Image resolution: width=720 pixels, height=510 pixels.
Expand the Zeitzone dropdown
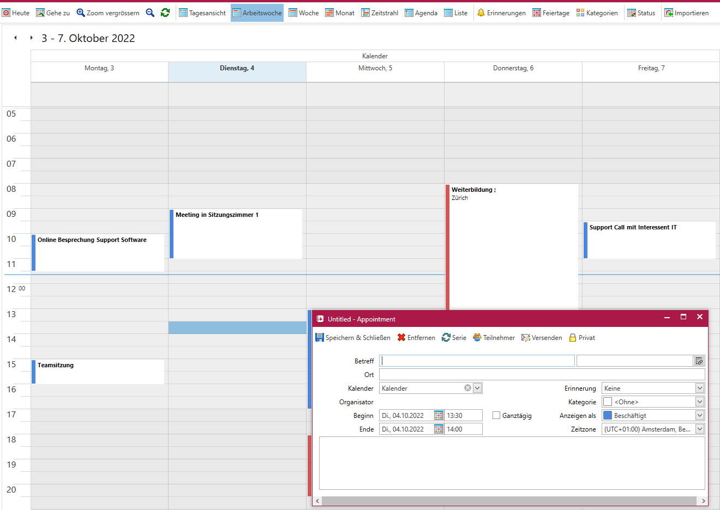(700, 429)
